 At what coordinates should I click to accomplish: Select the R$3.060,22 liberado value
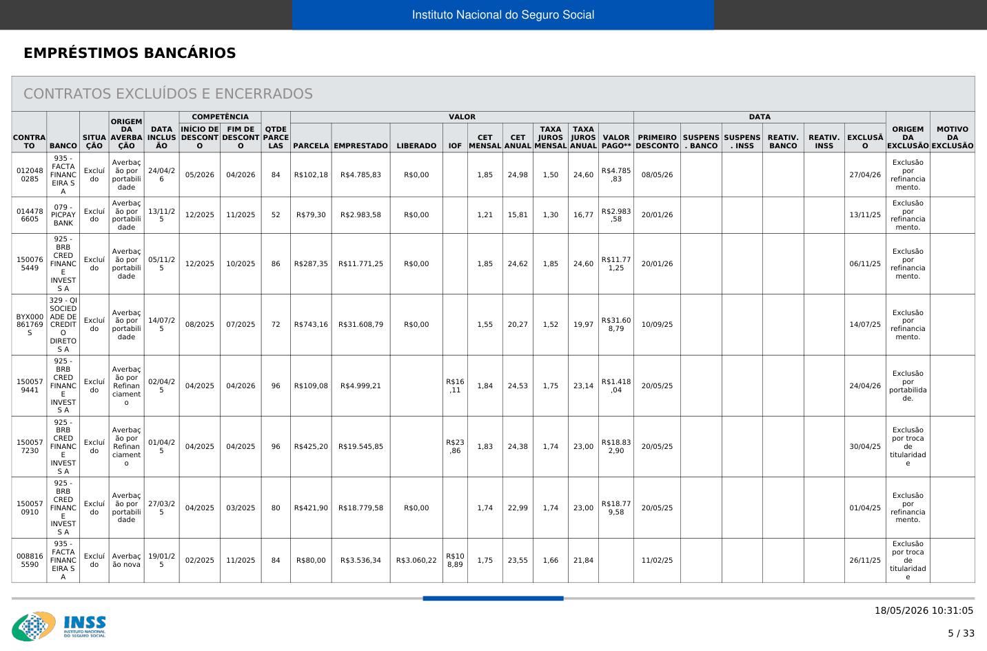click(416, 561)
